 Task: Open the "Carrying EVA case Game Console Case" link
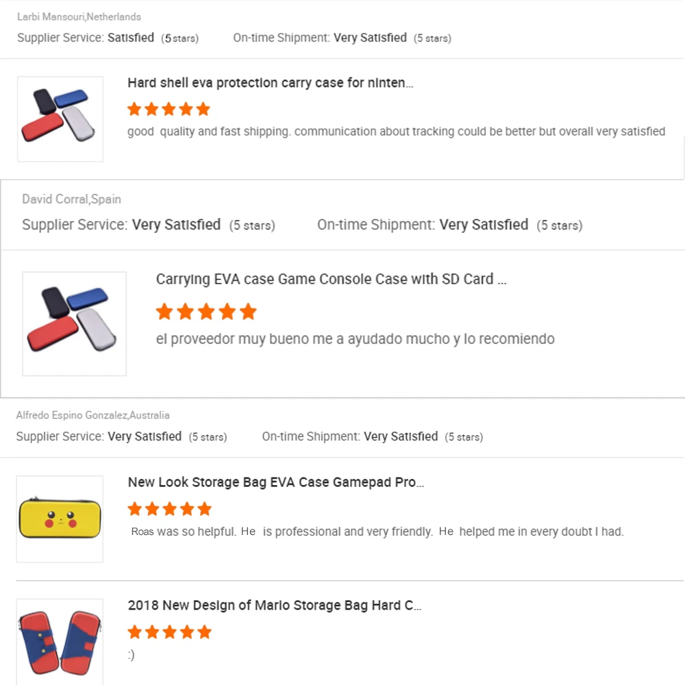(331, 279)
